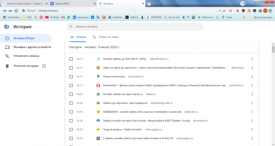Select the Быстроденьги entry checkbox
Image resolution: width=275 pixels, height=146 pixels.
pos(71,103)
